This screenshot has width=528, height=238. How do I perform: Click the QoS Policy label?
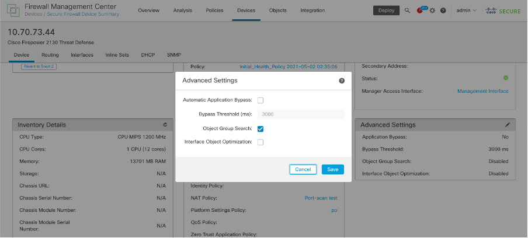[204, 222]
